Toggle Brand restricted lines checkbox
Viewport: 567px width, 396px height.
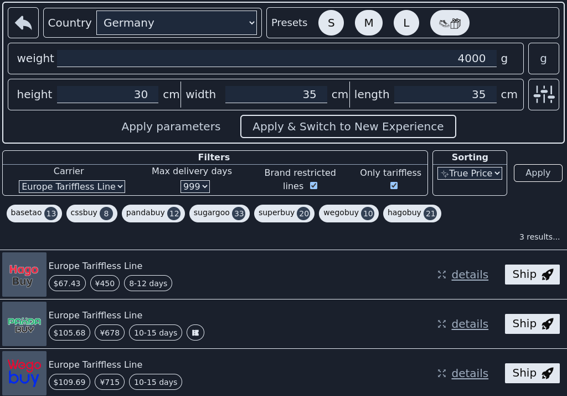(x=313, y=185)
